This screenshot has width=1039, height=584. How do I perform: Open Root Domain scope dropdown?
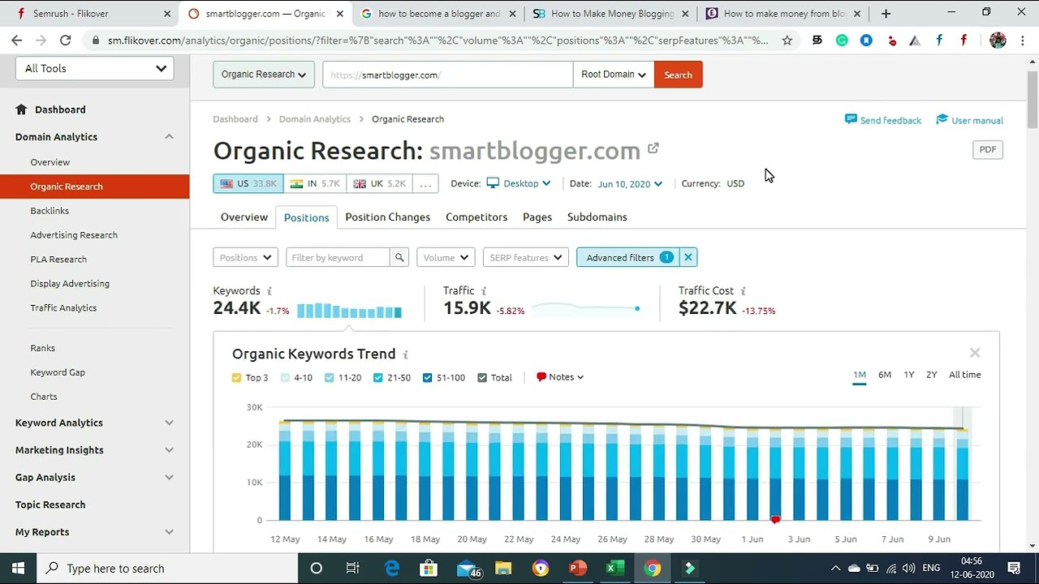pyautogui.click(x=613, y=75)
